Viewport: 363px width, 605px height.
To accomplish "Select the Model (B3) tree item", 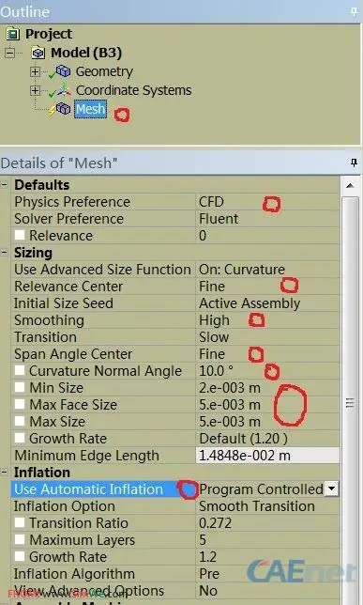I will (x=86, y=53).
